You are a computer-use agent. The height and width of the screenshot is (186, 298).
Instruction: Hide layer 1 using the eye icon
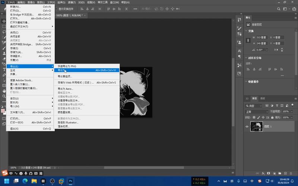pyautogui.click(x=247, y=126)
